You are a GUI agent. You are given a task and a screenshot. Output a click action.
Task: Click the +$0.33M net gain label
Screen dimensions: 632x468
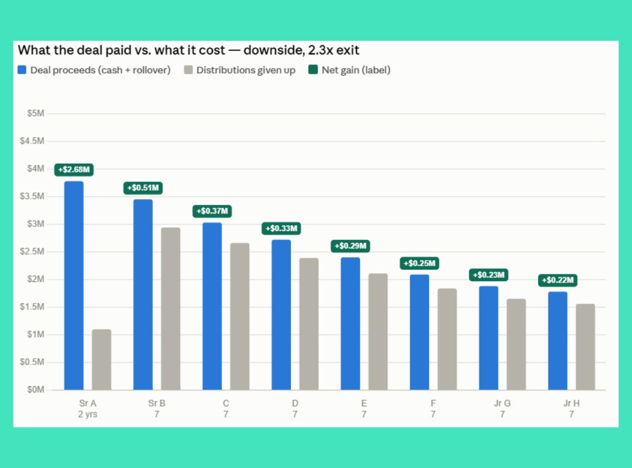281,229
